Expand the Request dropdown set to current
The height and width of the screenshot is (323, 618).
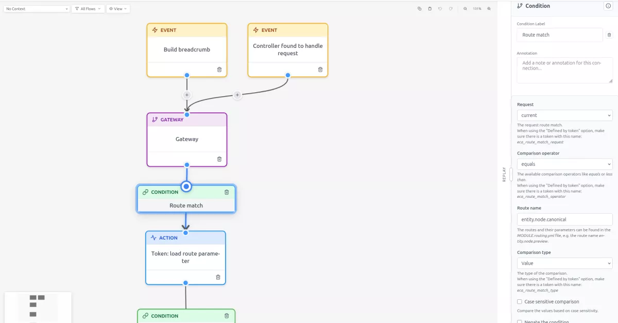[564, 115]
